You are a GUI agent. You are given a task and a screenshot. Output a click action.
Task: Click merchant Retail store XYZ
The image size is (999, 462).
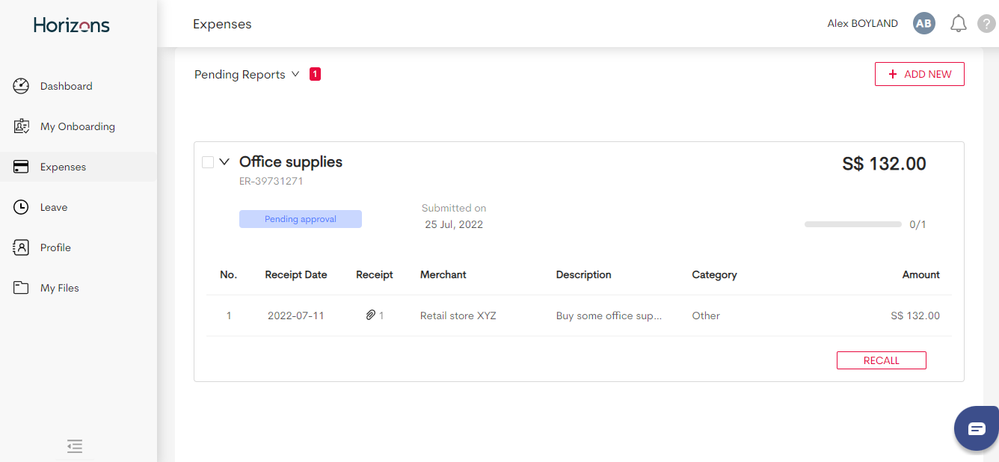pyautogui.click(x=458, y=315)
